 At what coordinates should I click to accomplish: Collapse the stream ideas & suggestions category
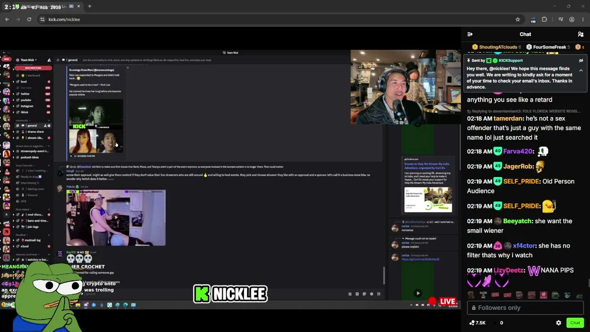(x=31, y=146)
